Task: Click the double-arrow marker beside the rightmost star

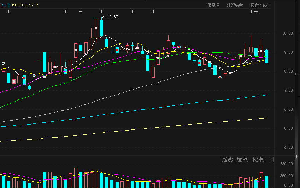Action: [251, 12]
